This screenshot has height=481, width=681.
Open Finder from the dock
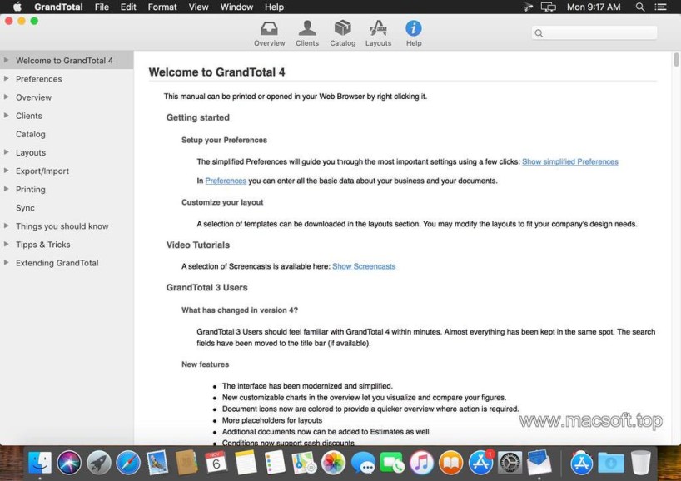tap(40, 463)
